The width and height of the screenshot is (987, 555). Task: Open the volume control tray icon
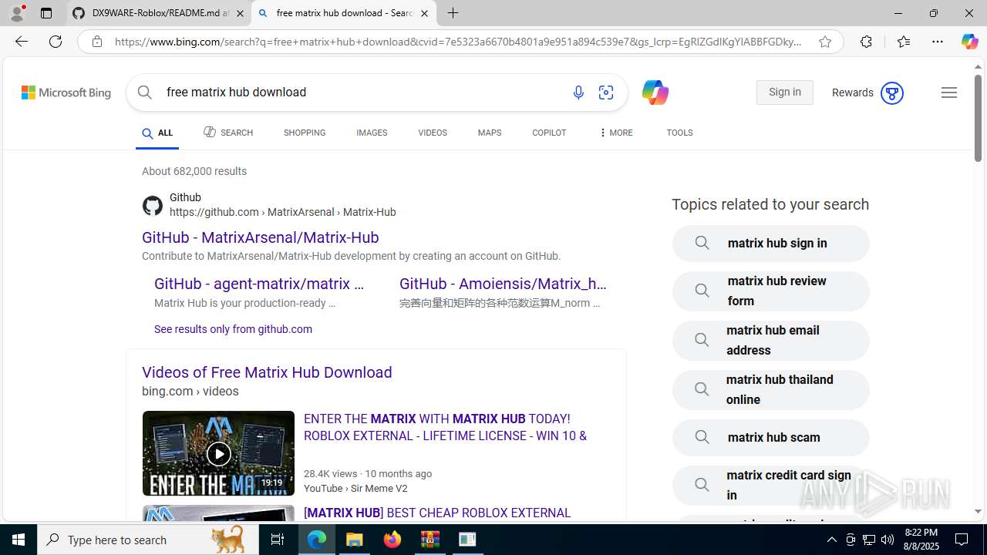click(888, 540)
